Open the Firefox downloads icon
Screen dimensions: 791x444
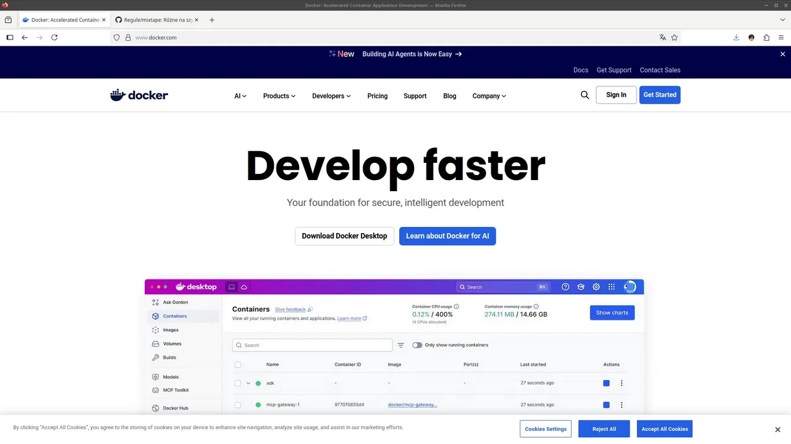736,38
